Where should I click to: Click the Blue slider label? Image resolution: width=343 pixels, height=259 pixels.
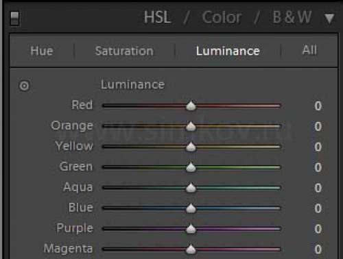click(81, 208)
